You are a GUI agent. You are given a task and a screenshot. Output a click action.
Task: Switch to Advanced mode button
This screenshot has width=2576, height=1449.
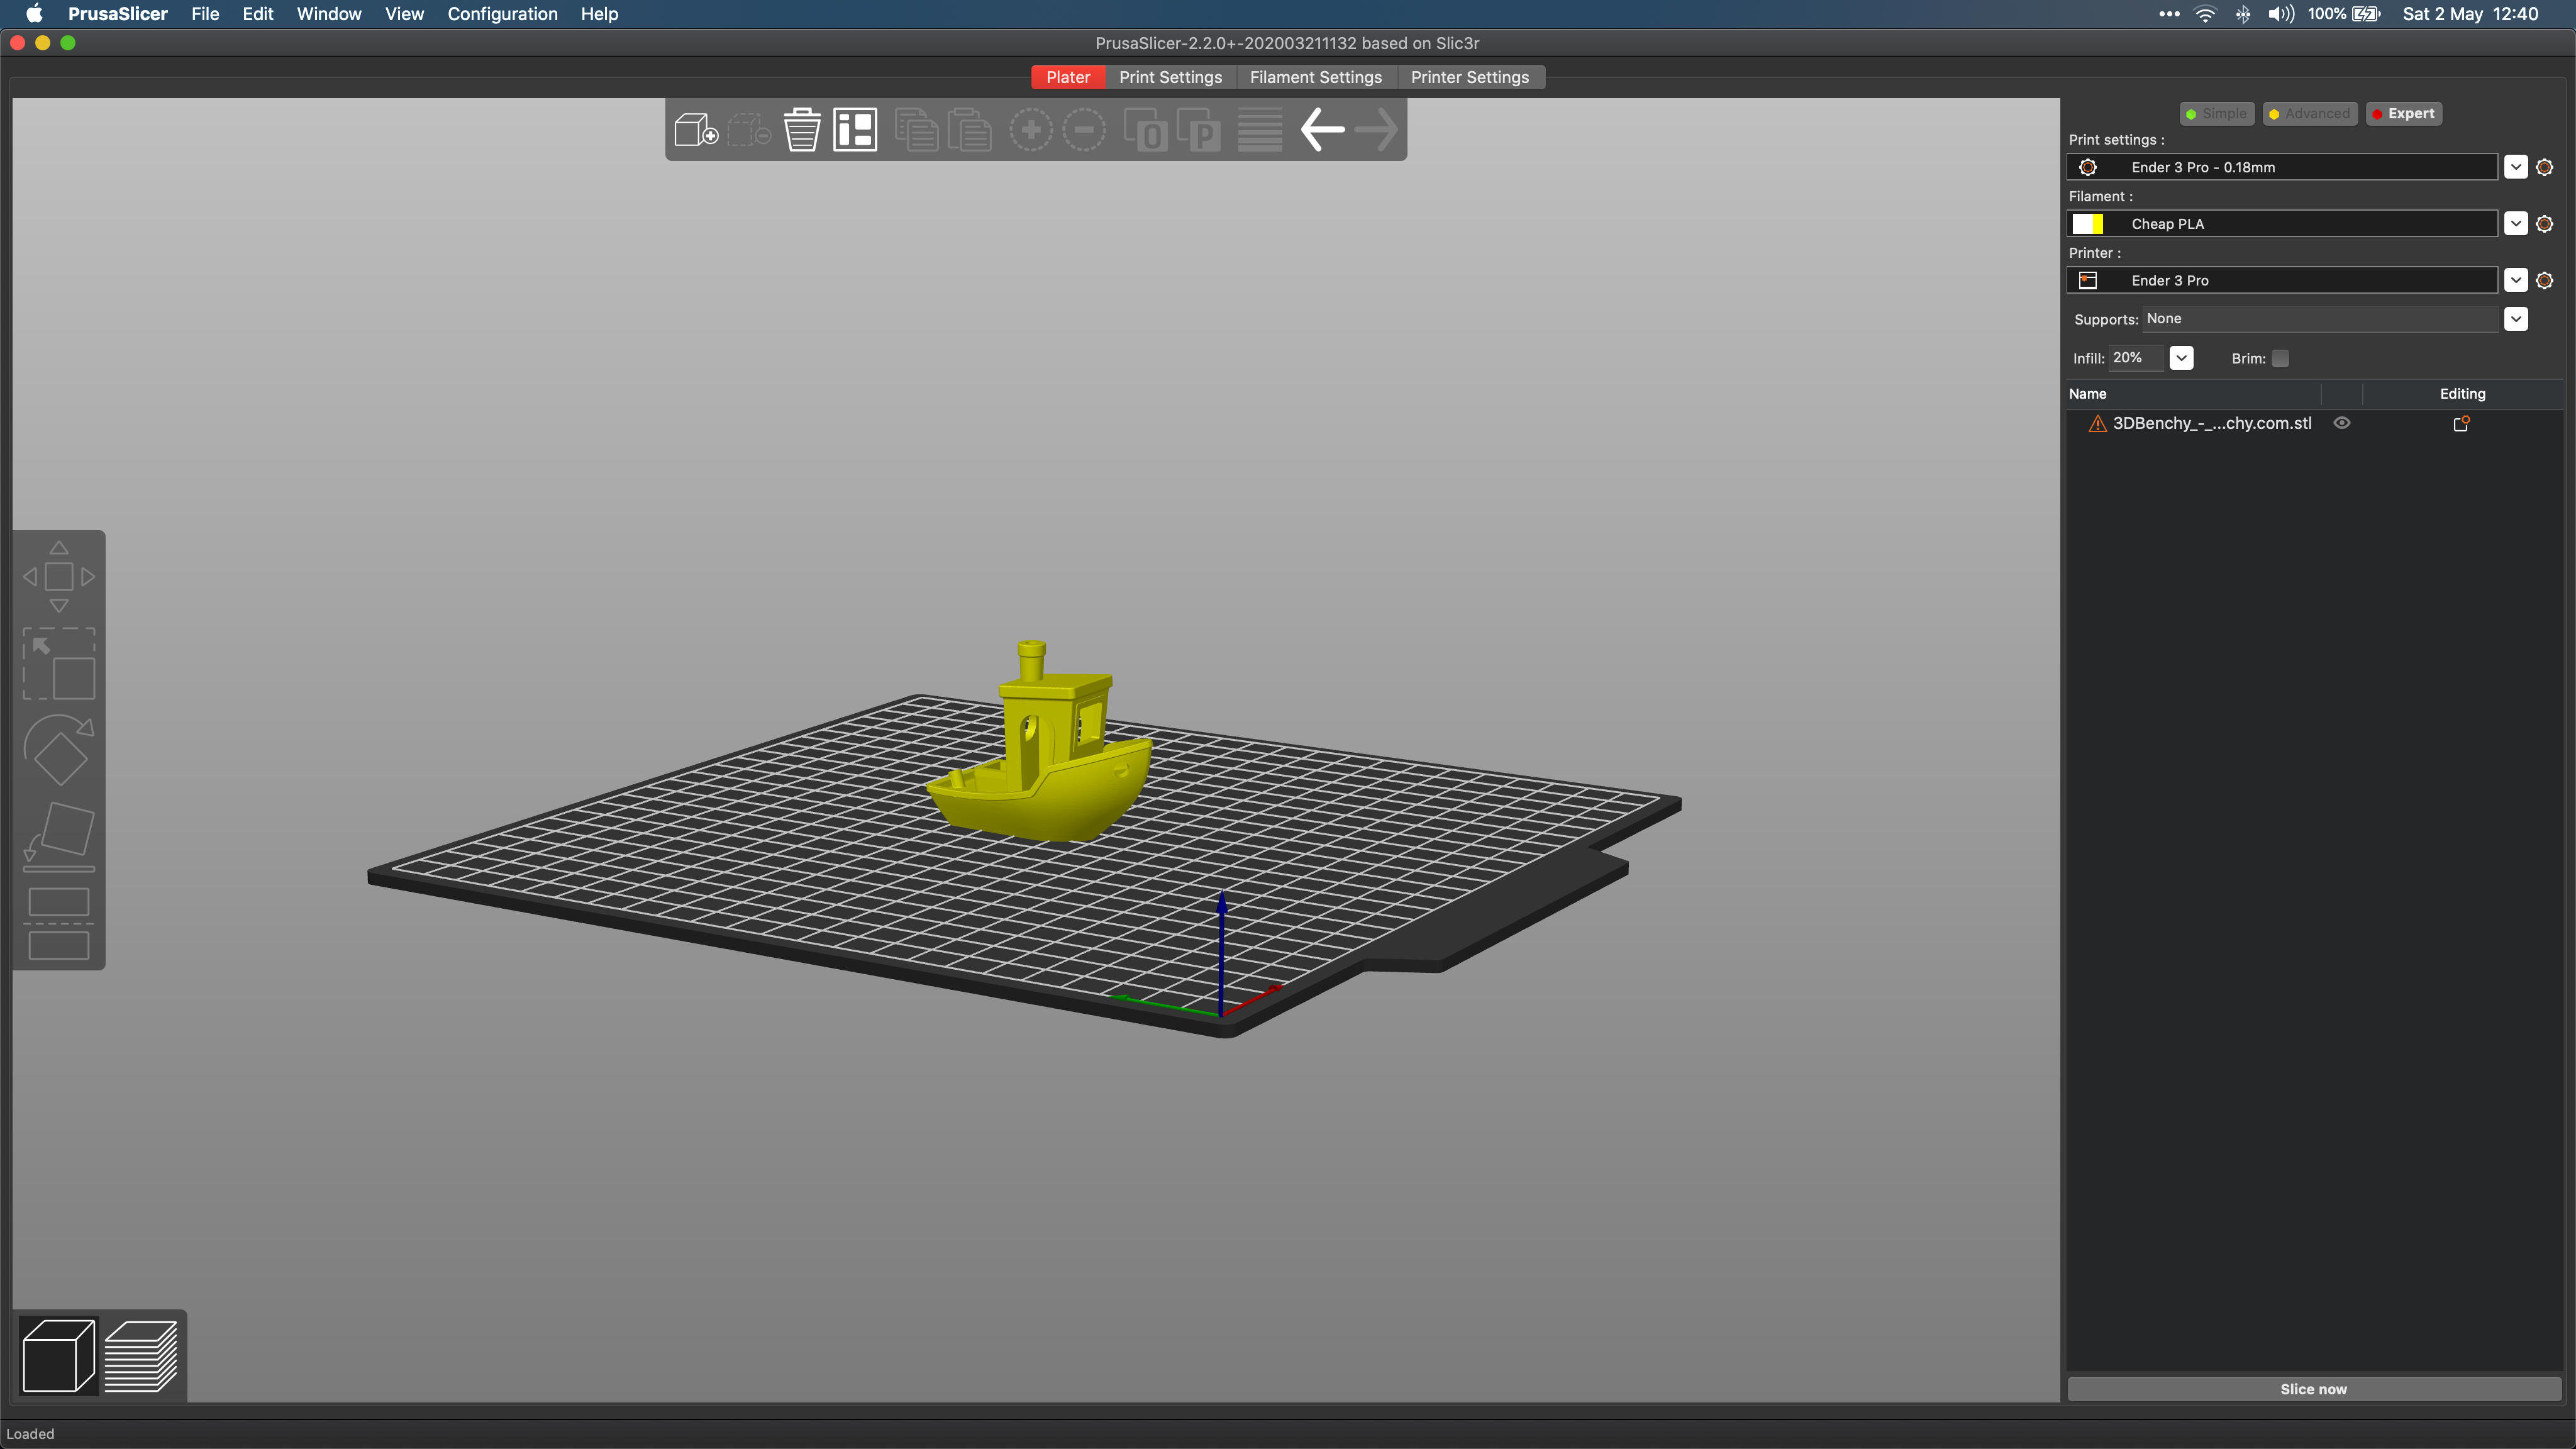click(2309, 114)
